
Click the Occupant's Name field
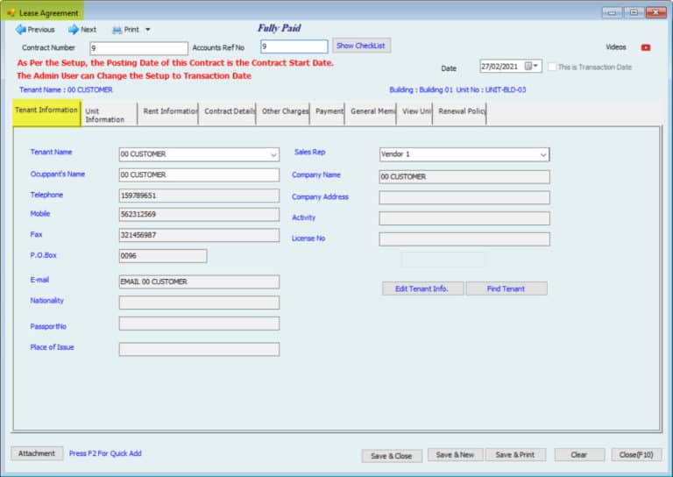pyautogui.click(x=199, y=174)
